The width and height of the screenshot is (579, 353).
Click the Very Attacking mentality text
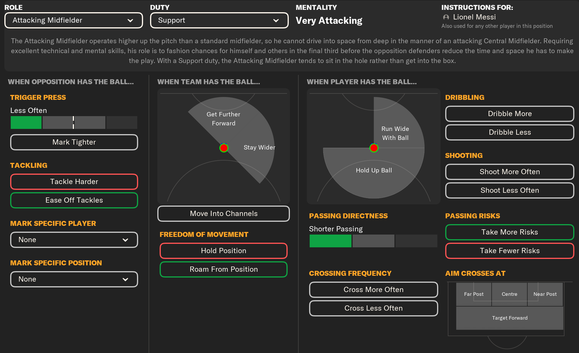[x=329, y=21]
